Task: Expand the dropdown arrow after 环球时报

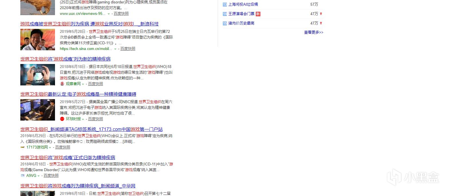Action: [x=83, y=119]
